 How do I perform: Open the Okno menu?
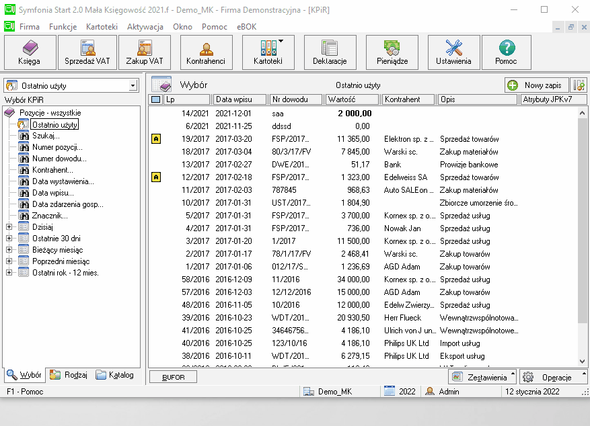pyautogui.click(x=182, y=27)
